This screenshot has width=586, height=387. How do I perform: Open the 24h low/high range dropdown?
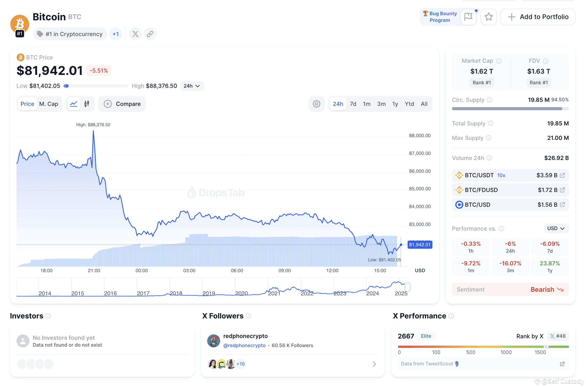tap(192, 86)
